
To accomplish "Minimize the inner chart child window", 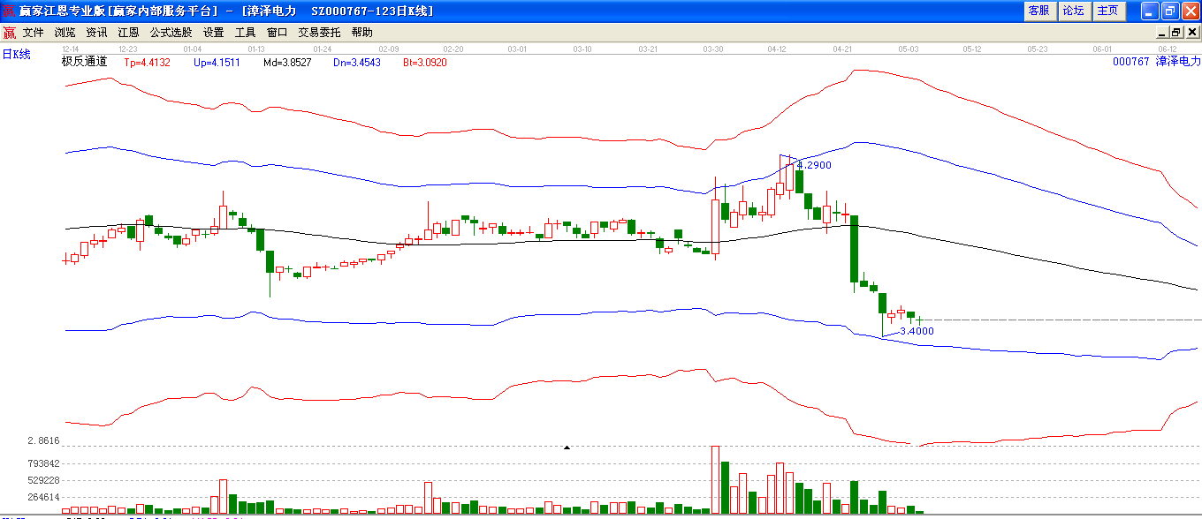I will tap(1164, 33).
